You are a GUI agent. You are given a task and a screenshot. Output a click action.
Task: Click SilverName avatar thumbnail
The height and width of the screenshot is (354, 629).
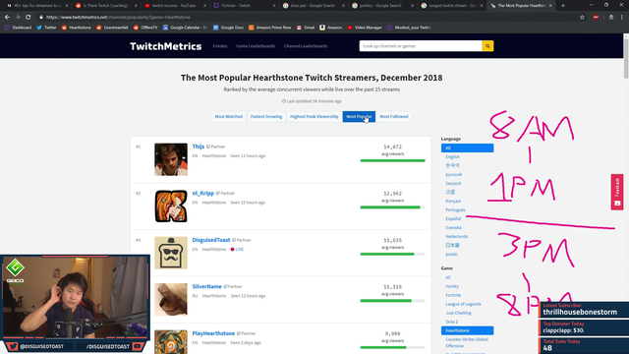[171, 299]
